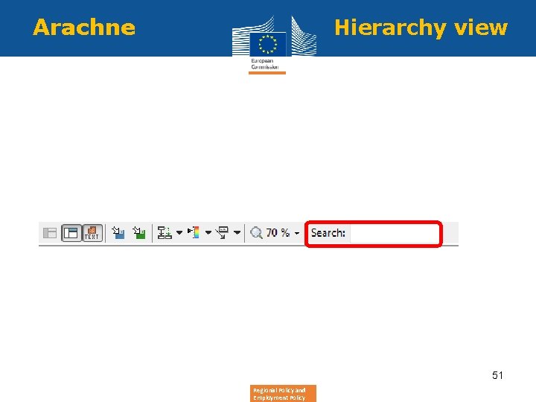The image size is (536, 402).
Task: Open the label pointer dropdown arrow
Action: [237, 233]
